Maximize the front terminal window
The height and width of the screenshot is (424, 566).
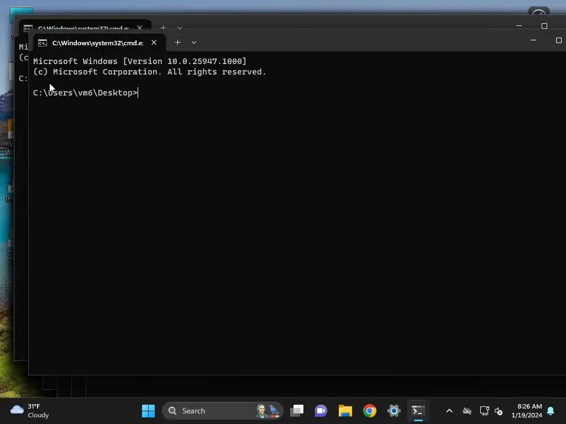558,40
